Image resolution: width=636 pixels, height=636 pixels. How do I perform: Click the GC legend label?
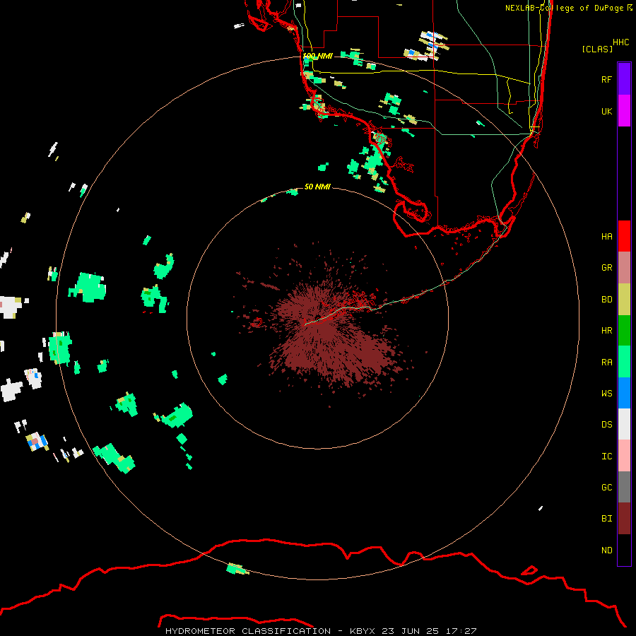point(606,488)
